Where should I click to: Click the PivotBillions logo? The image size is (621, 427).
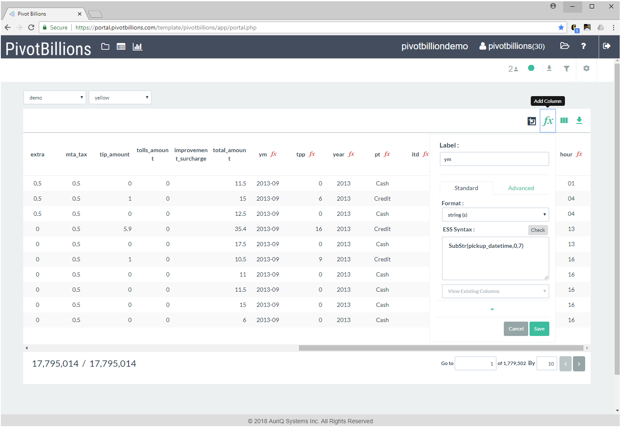48,49
